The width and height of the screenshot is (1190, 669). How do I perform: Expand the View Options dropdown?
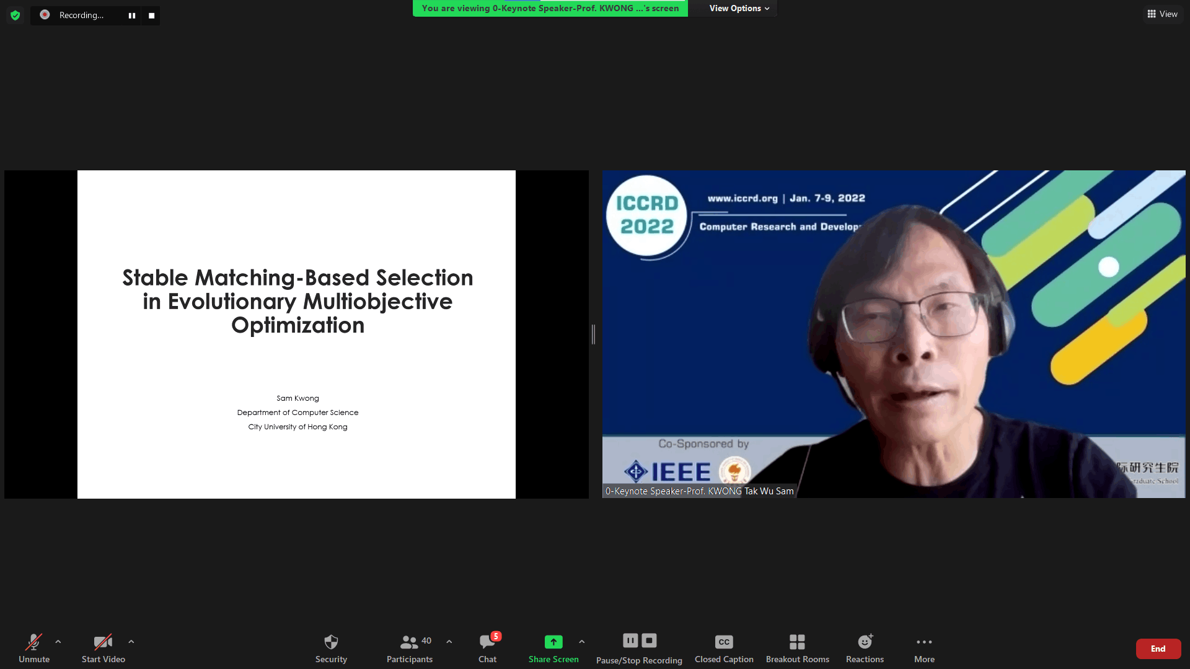(739, 8)
